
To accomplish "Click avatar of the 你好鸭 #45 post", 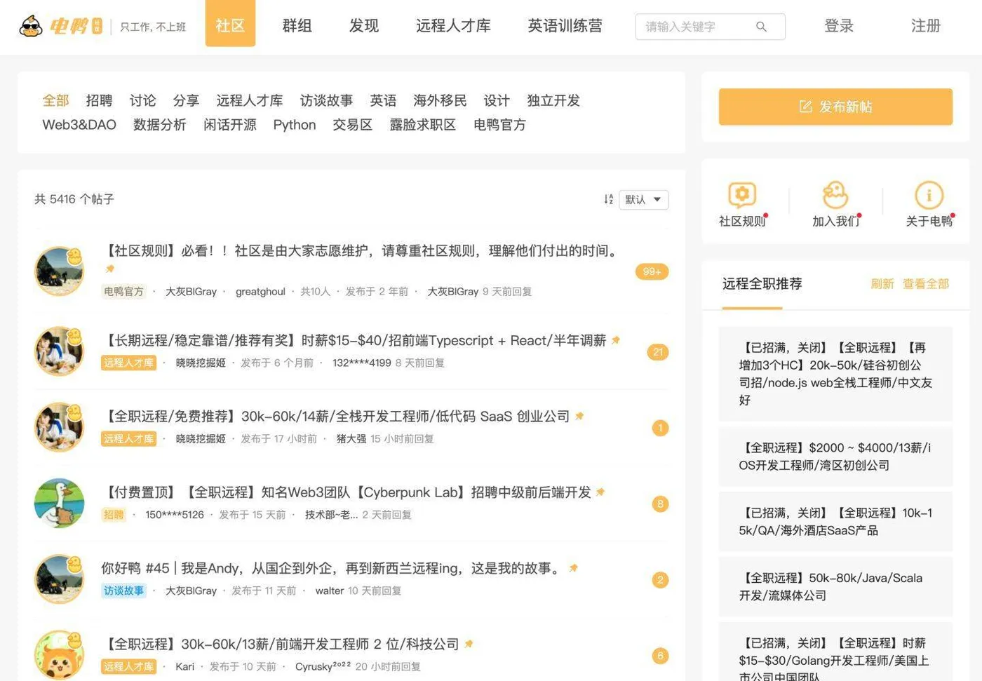I will point(59,579).
